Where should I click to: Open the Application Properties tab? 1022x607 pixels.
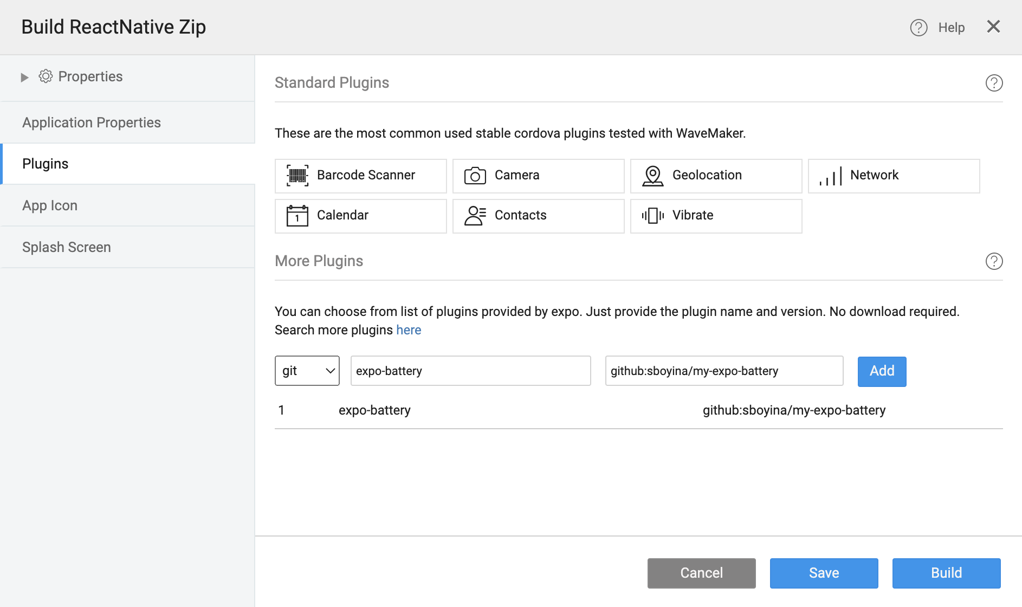pos(92,122)
